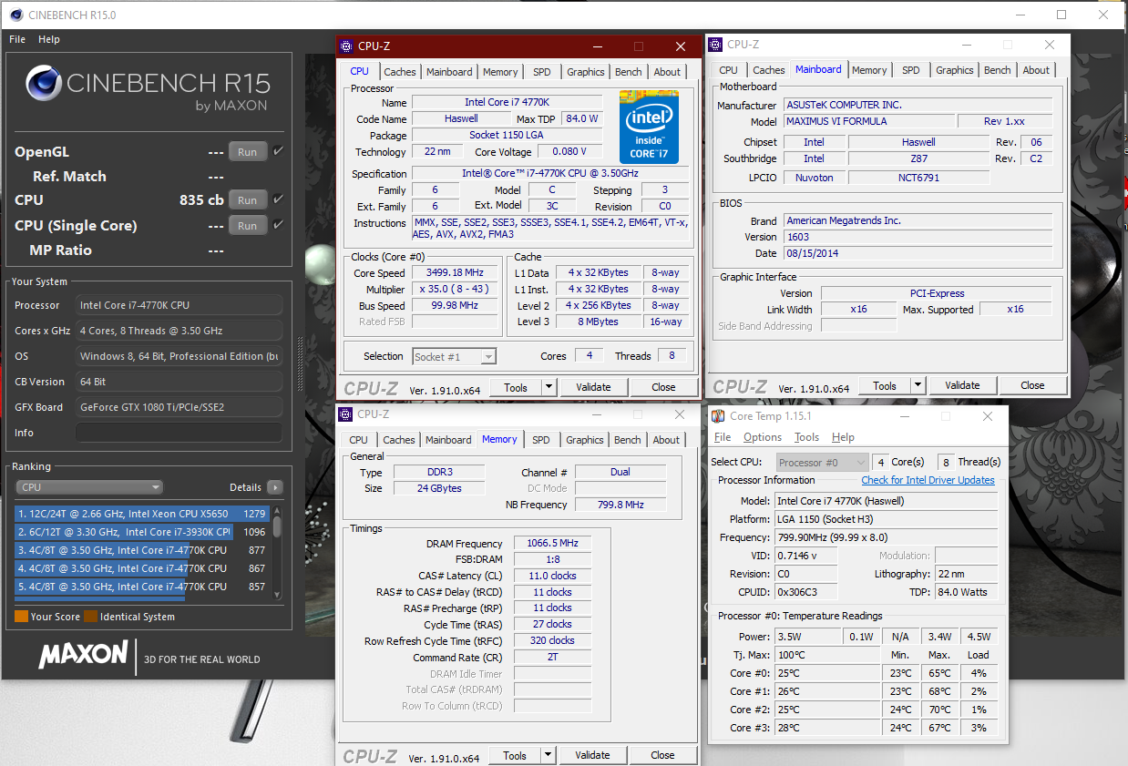
Task: Select CPU tab in CPU-Z Memory window
Action: coord(359,440)
